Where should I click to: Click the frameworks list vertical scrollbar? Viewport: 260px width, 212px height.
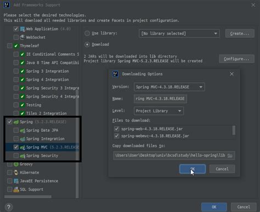77,144
